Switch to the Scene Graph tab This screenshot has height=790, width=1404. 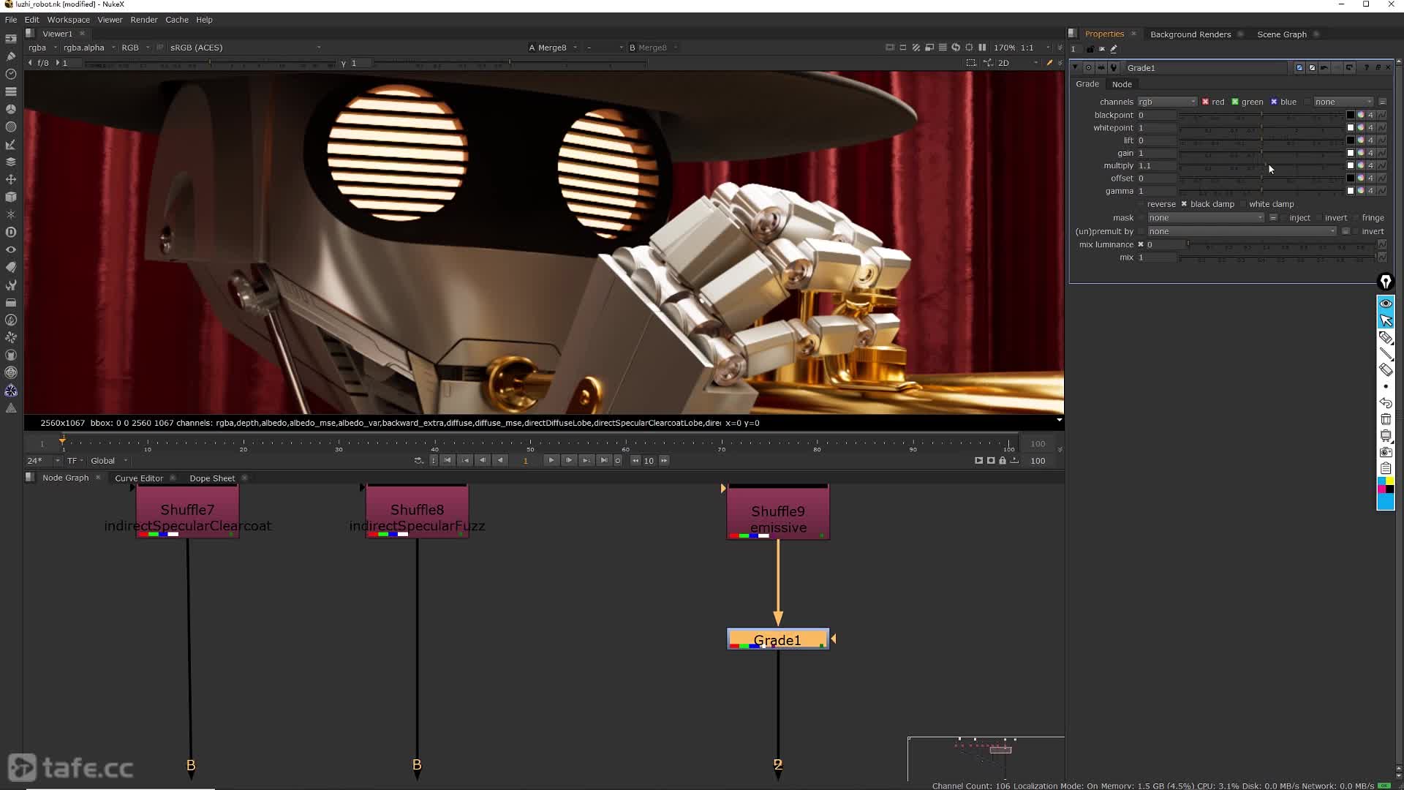click(x=1281, y=34)
